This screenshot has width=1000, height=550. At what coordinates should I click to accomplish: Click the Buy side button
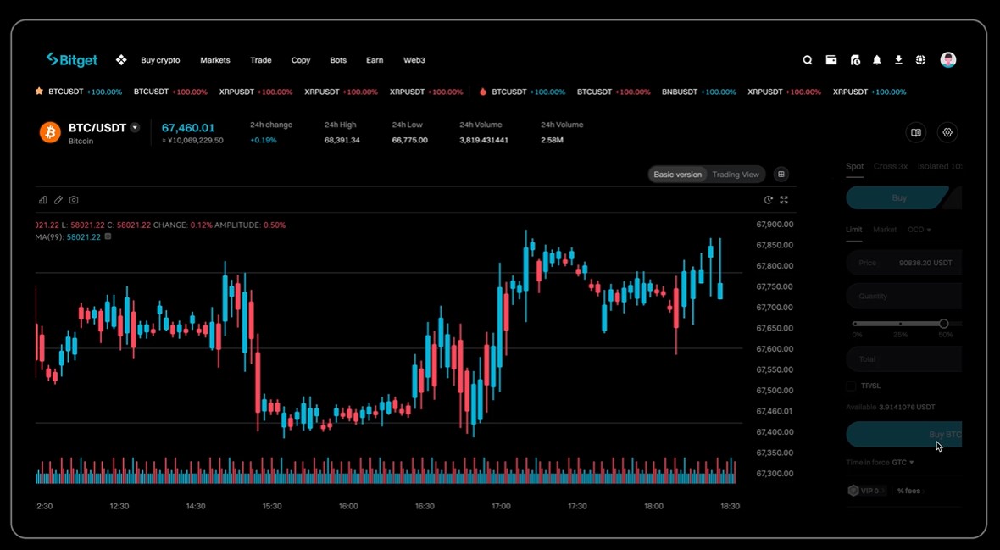[x=896, y=197]
